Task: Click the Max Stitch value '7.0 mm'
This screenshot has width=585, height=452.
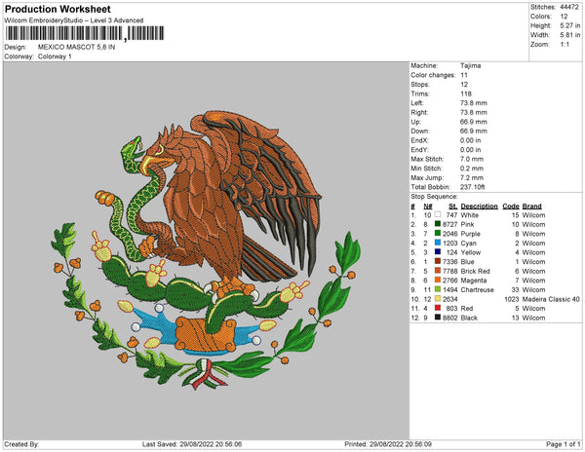Action: coord(472,159)
